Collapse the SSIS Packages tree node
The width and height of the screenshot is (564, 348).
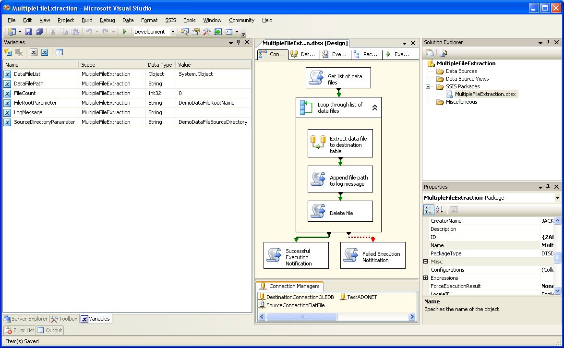tap(427, 86)
